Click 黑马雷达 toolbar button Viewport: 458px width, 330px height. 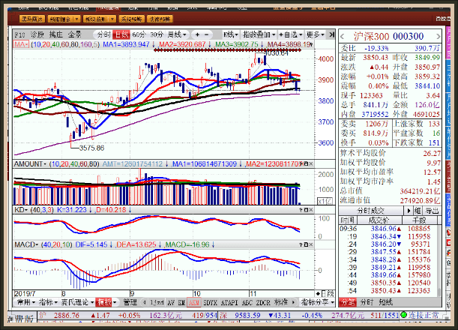(x=32, y=19)
